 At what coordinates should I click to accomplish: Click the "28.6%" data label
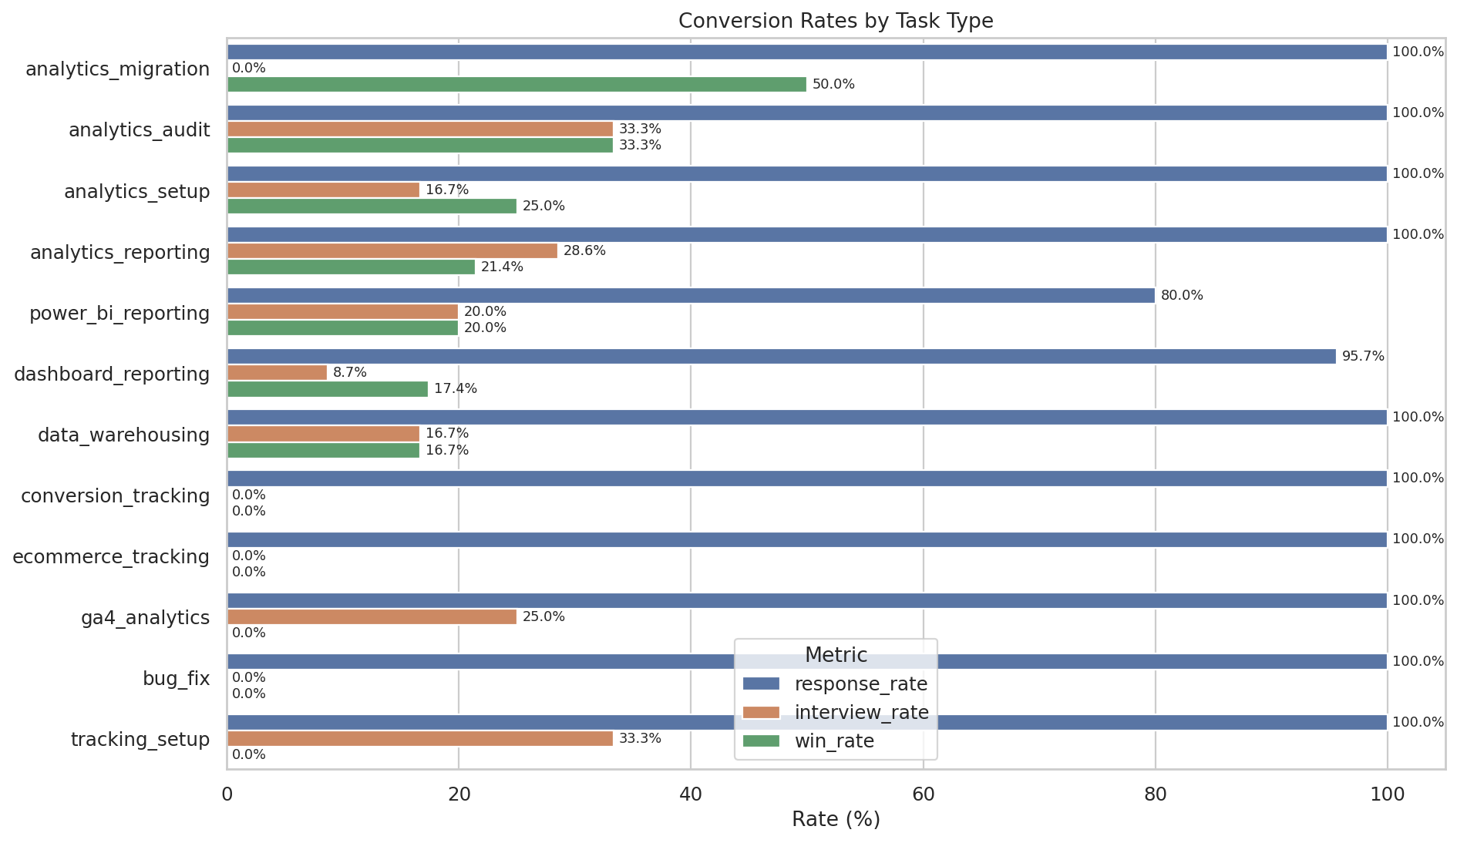[x=584, y=250]
